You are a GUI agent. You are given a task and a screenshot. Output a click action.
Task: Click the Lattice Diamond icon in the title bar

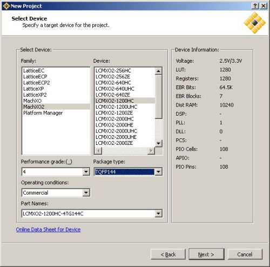(x=6, y=6)
